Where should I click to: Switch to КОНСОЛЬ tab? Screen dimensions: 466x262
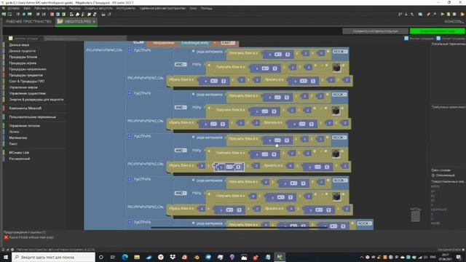point(454,22)
